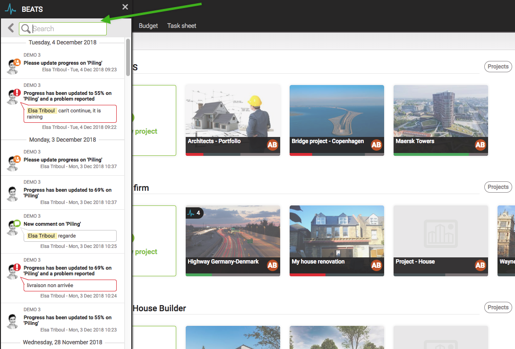Click the beats counter badge showing 4
The height and width of the screenshot is (349, 515).
pyautogui.click(x=195, y=213)
